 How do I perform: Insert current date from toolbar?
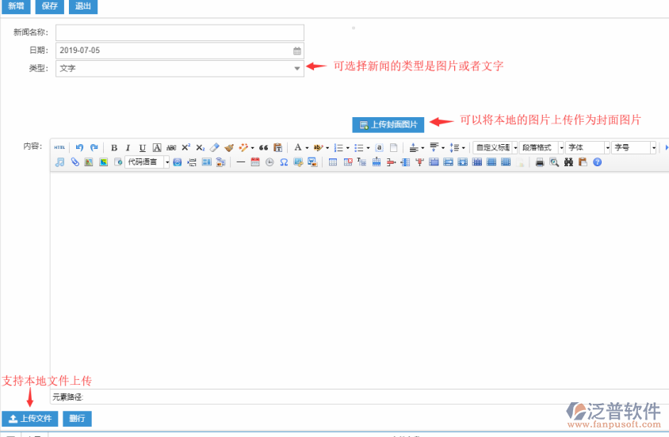coord(255,161)
